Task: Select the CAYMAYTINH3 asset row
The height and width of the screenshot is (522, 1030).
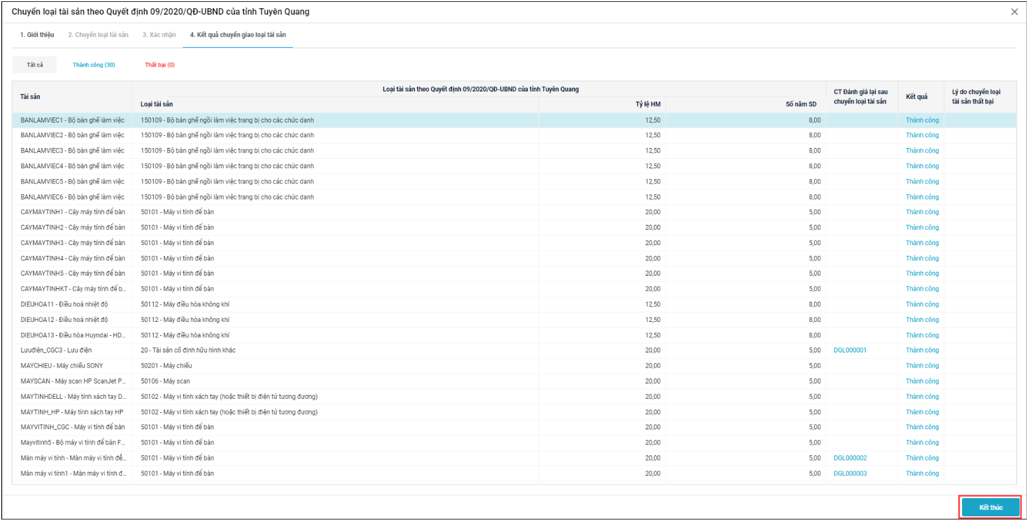Action: tap(514, 243)
